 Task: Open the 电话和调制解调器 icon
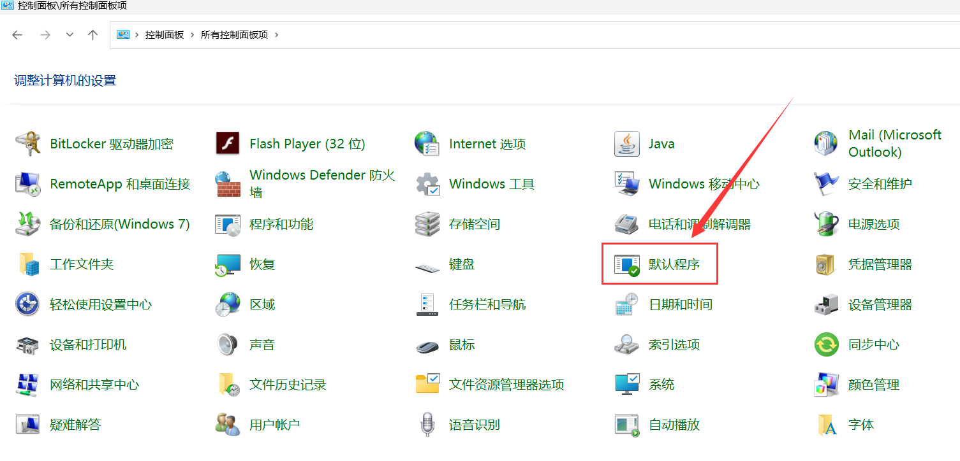[x=626, y=224]
